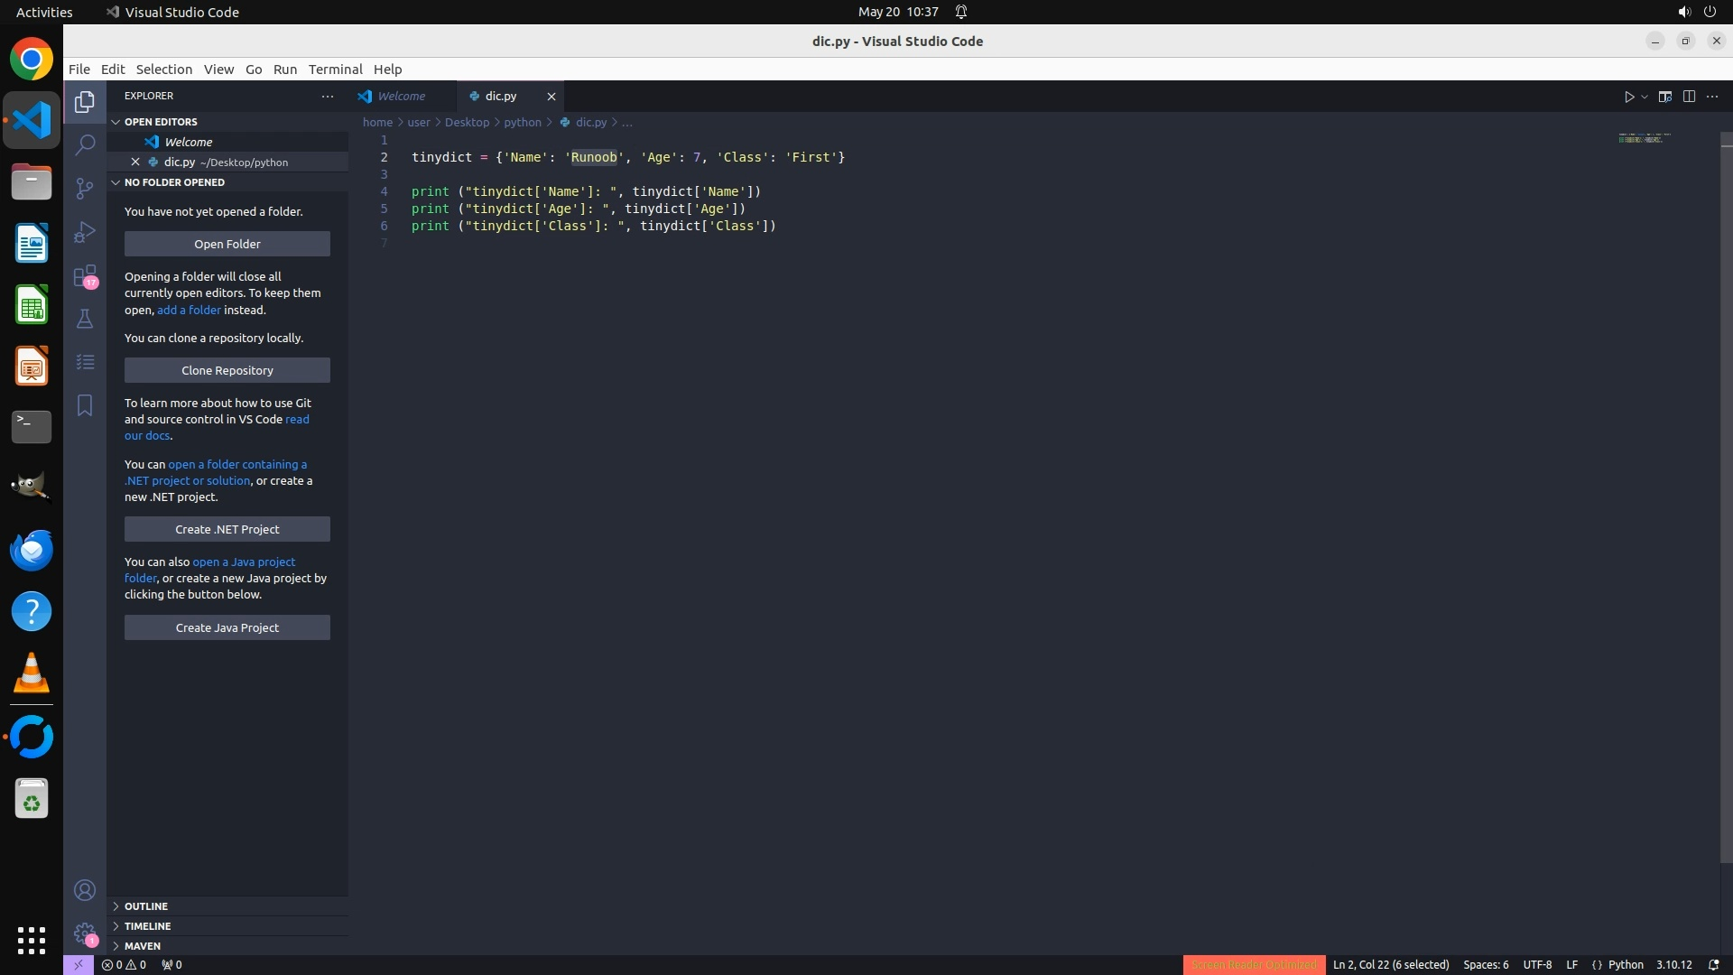Open the Terminal menu

coord(335,70)
